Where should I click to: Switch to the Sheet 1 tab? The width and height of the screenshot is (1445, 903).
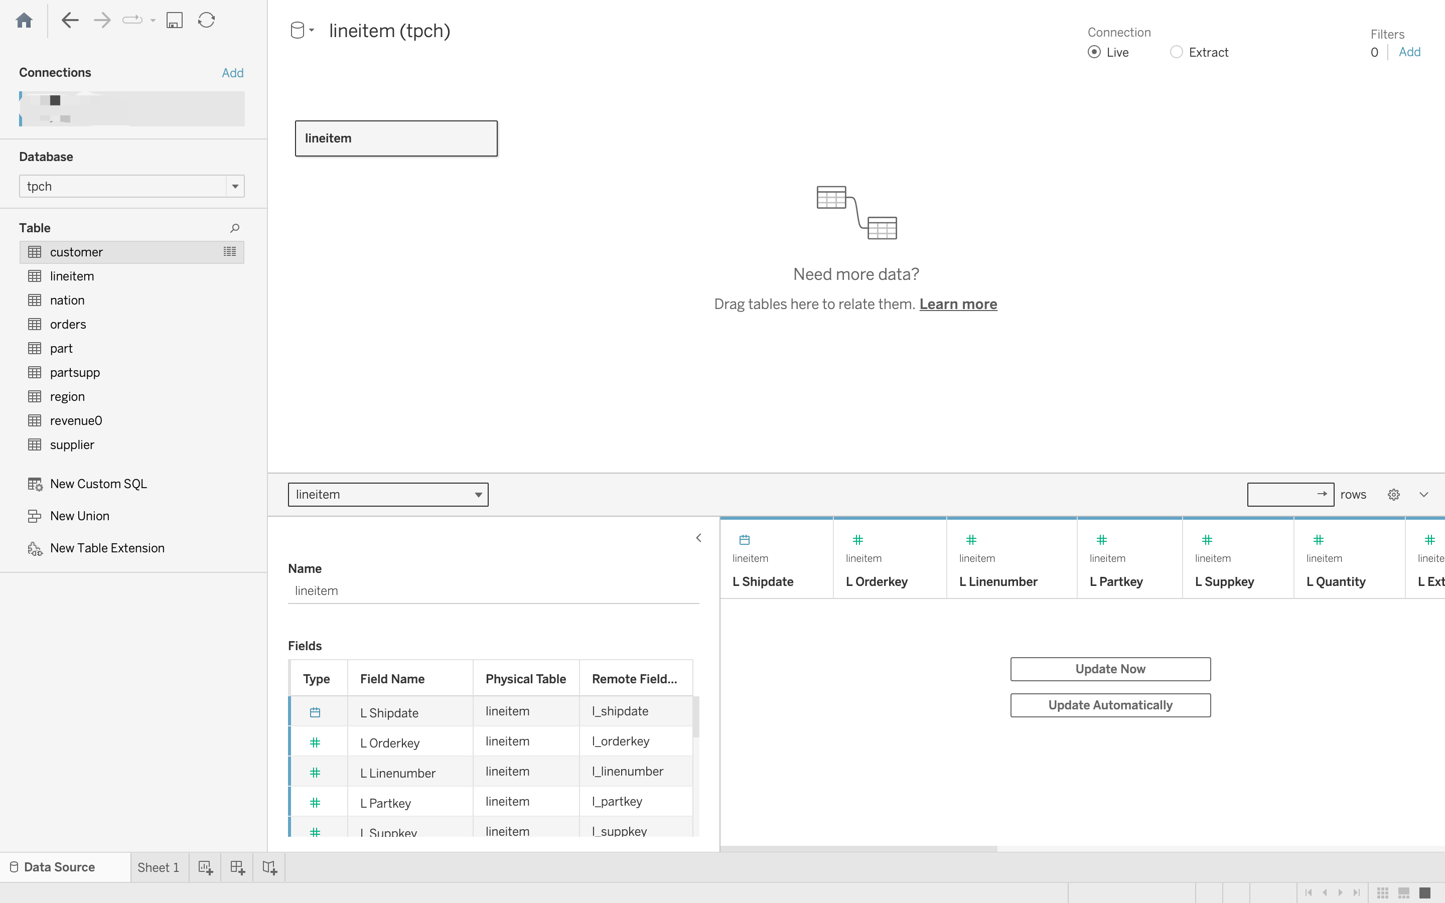point(158,867)
